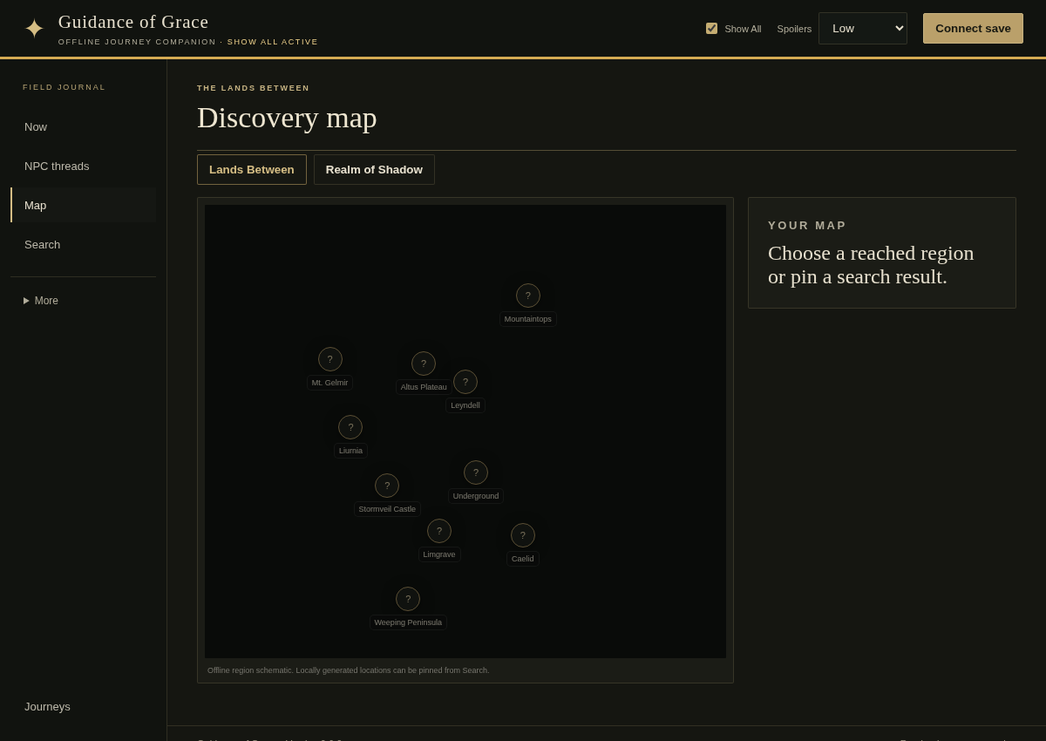This screenshot has width=1046, height=741.
Task: Click the Mountaintops text label
Action: 528,319
